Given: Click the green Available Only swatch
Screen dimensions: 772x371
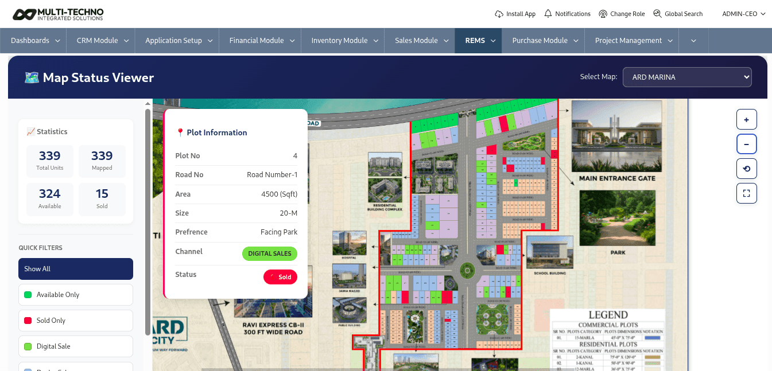Looking at the screenshot, I should tap(28, 295).
